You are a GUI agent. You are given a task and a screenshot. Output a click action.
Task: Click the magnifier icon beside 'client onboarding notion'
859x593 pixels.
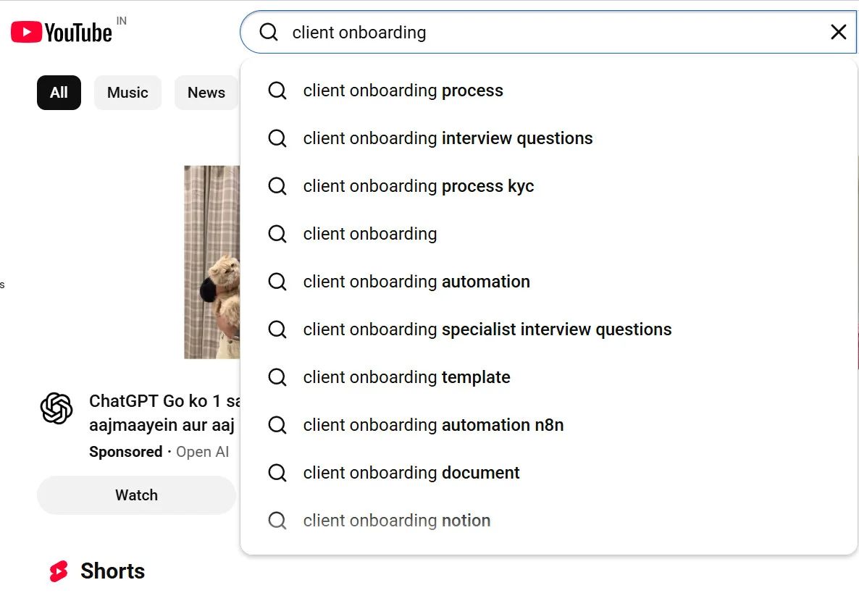click(277, 520)
